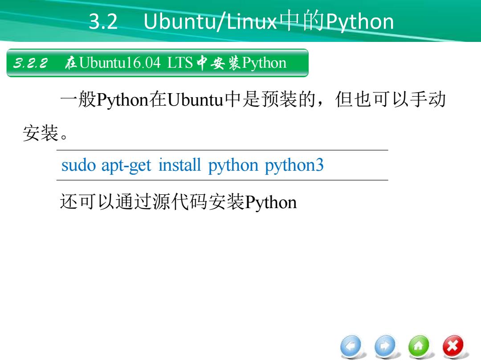Screen dimensions: 481x361
Task: Advance to next slide with blue forward arrow
Action: 386,346
